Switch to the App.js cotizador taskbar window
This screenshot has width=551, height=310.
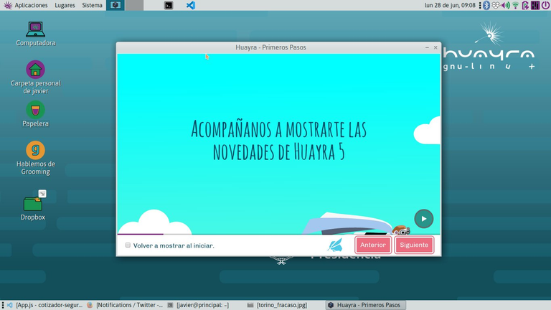[45, 305]
